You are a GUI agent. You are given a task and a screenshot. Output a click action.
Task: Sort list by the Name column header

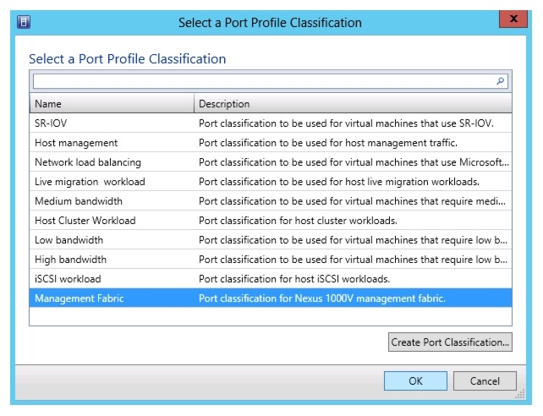(x=112, y=104)
